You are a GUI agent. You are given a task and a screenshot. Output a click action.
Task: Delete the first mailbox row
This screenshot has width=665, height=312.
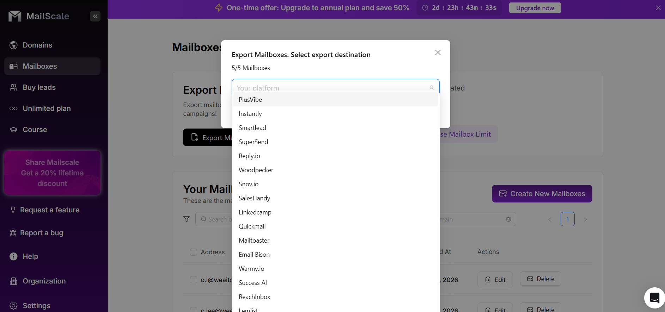click(x=541, y=279)
